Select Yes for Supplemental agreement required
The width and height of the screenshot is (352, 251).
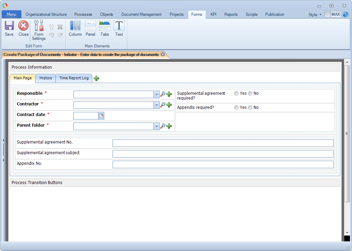click(x=236, y=93)
